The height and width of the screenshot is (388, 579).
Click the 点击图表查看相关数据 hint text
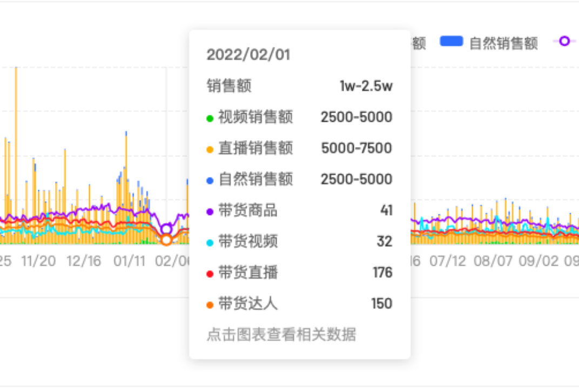281,335
